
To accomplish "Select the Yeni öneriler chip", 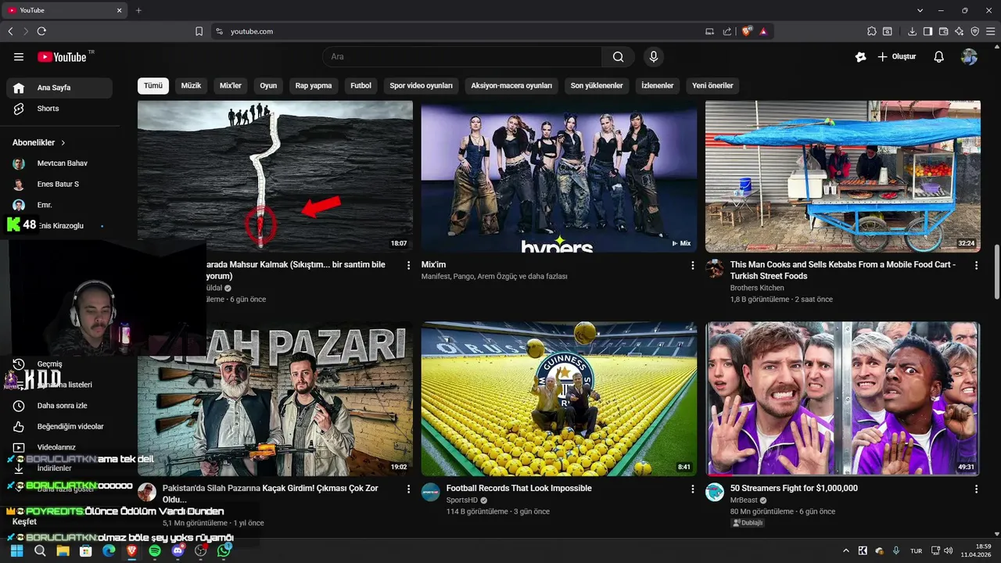I will click(x=712, y=85).
